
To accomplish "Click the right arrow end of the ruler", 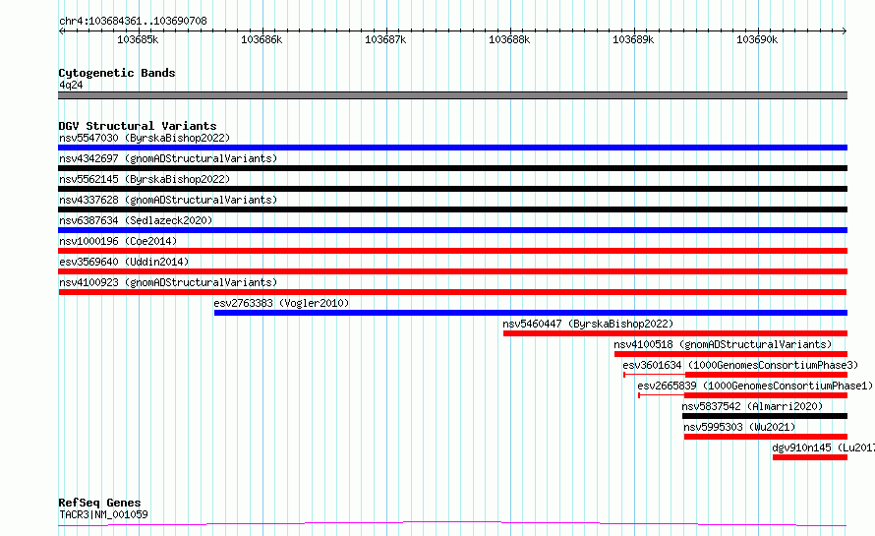I will [845, 30].
